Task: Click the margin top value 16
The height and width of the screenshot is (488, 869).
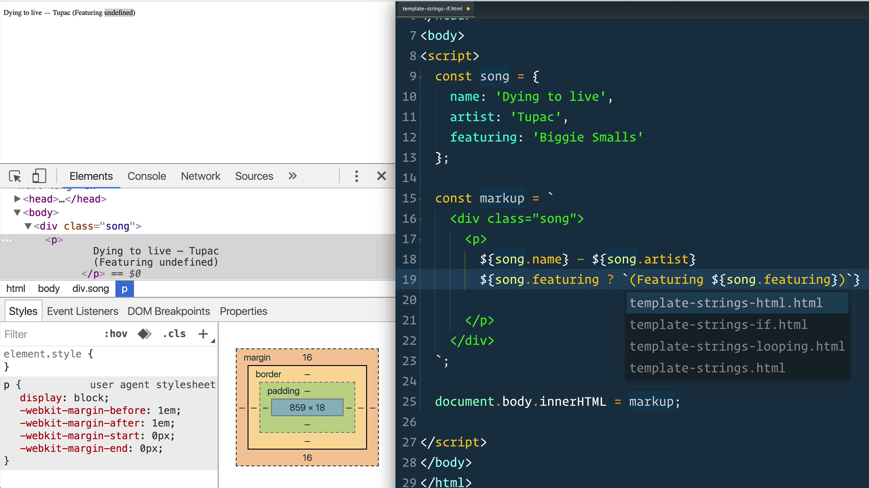Action: tap(307, 357)
